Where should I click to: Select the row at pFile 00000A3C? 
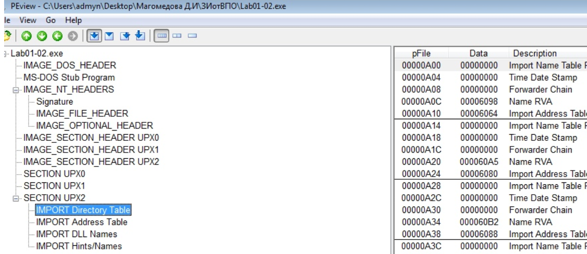pos(491,246)
